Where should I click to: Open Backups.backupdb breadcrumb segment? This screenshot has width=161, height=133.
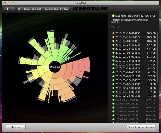pos(32,9)
